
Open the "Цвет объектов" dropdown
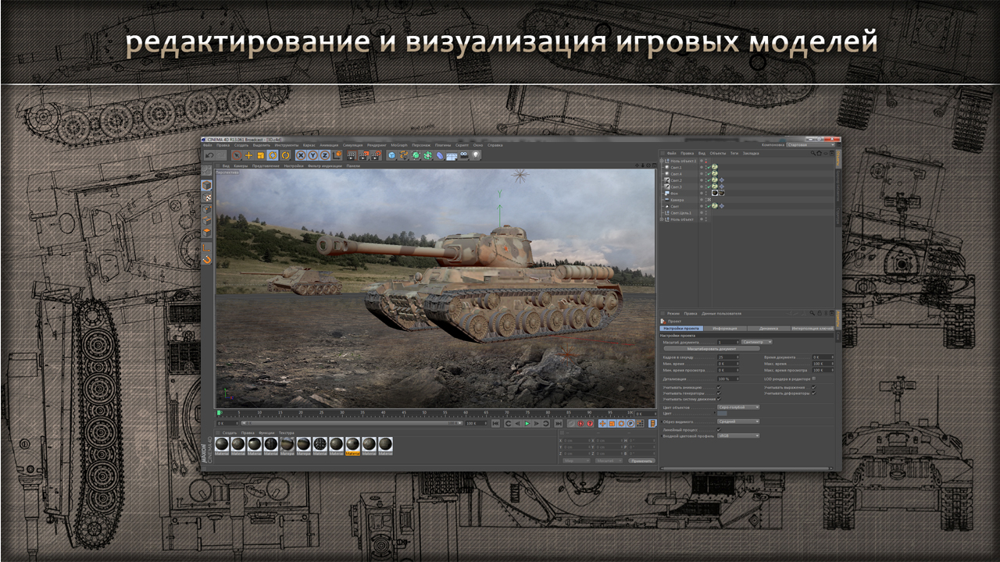(x=738, y=407)
